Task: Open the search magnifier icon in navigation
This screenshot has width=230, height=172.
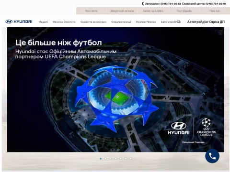Action: point(178,21)
